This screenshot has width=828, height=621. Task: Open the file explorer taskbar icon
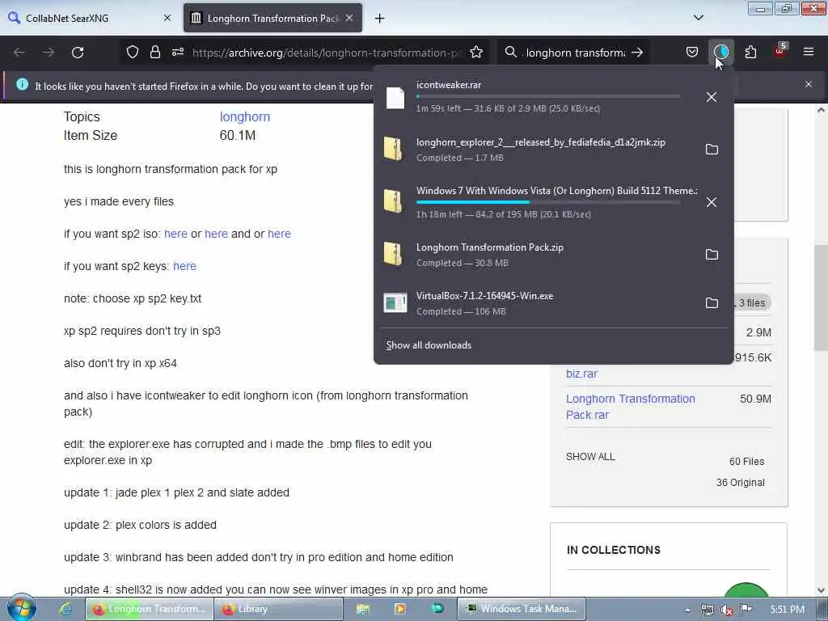click(x=363, y=609)
